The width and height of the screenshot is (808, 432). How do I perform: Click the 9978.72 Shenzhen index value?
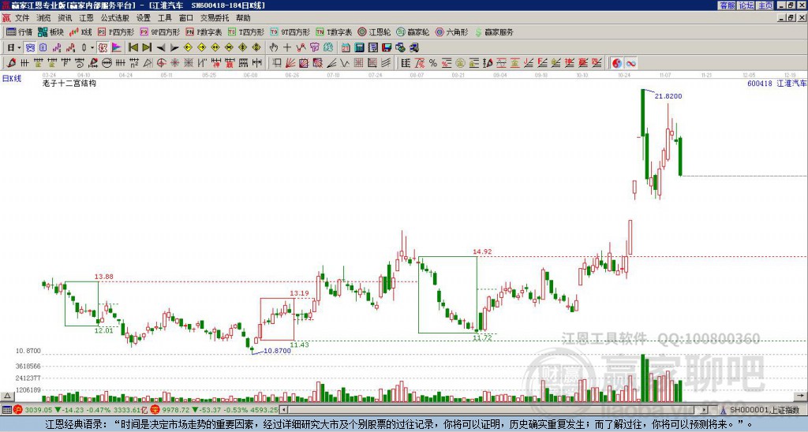coord(176,410)
